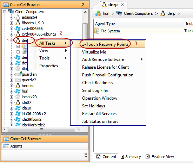193x163 pixels.
Task: Click the File System agent icon
Action: point(97,31)
